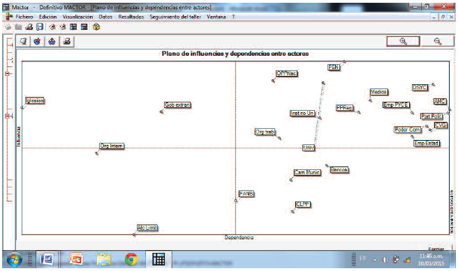The image size is (458, 271).
Task: Open the Datos menu
Action: point(105,17)
